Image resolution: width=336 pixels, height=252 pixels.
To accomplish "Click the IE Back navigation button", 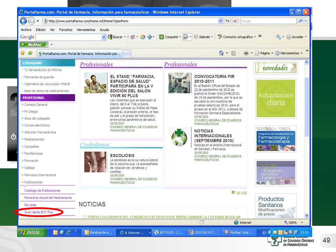I will [x=23, y=21].
